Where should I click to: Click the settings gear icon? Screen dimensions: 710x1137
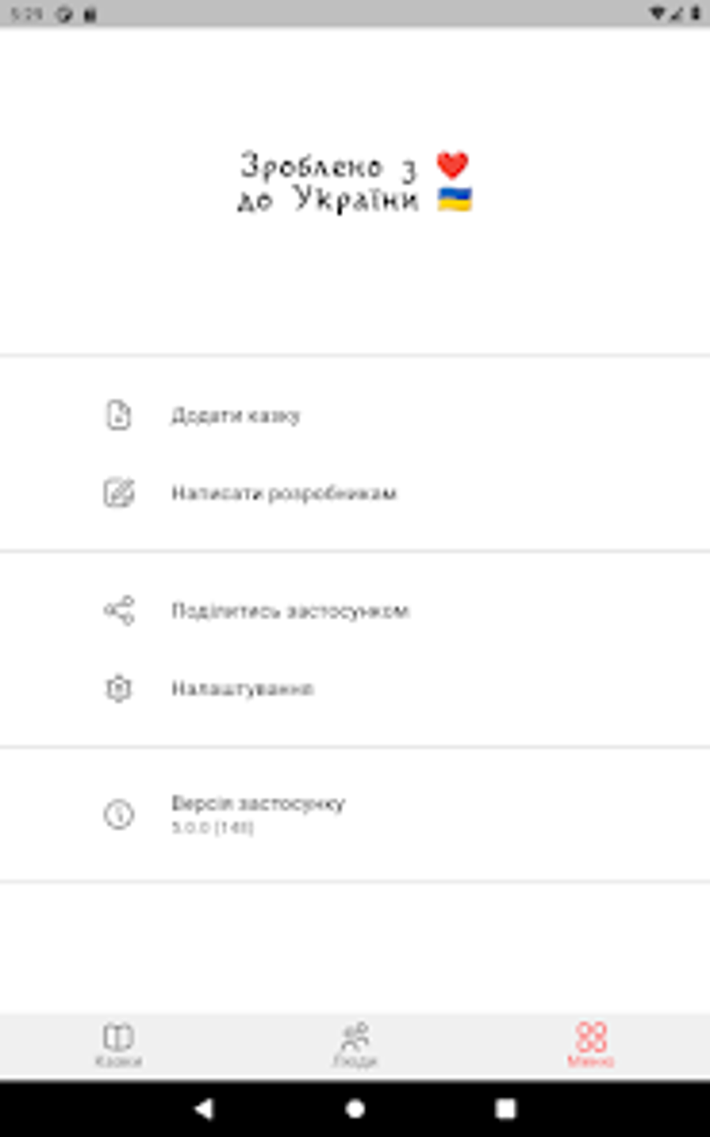tap(118, 688)
